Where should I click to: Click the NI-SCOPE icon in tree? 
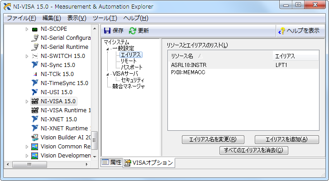pos(35,29)
